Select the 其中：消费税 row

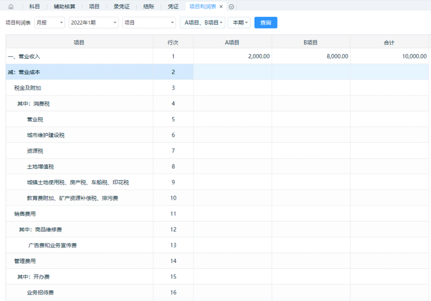[217, 104]
